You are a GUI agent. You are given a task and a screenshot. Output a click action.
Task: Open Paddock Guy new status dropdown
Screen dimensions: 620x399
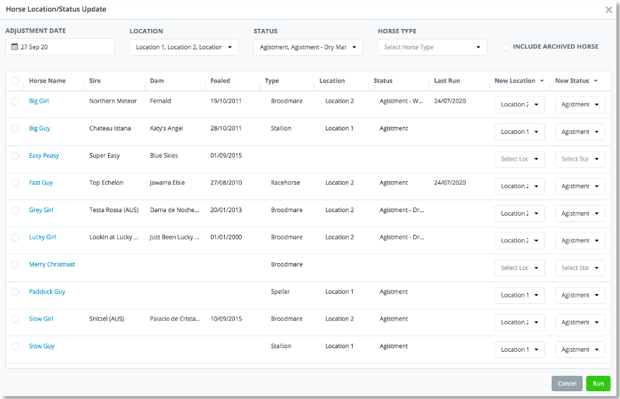[x=580, y=295]
